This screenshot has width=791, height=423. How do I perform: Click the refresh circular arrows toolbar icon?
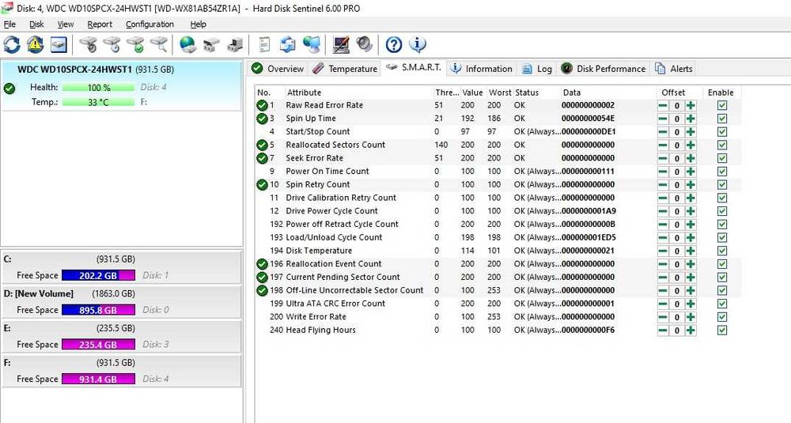pyautogui.click(x=12, y=44)
